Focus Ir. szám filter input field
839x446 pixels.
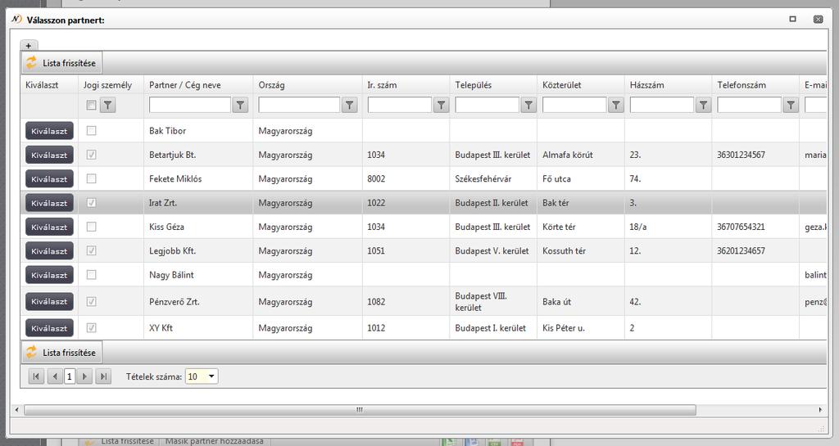click(x=399, y=105)
